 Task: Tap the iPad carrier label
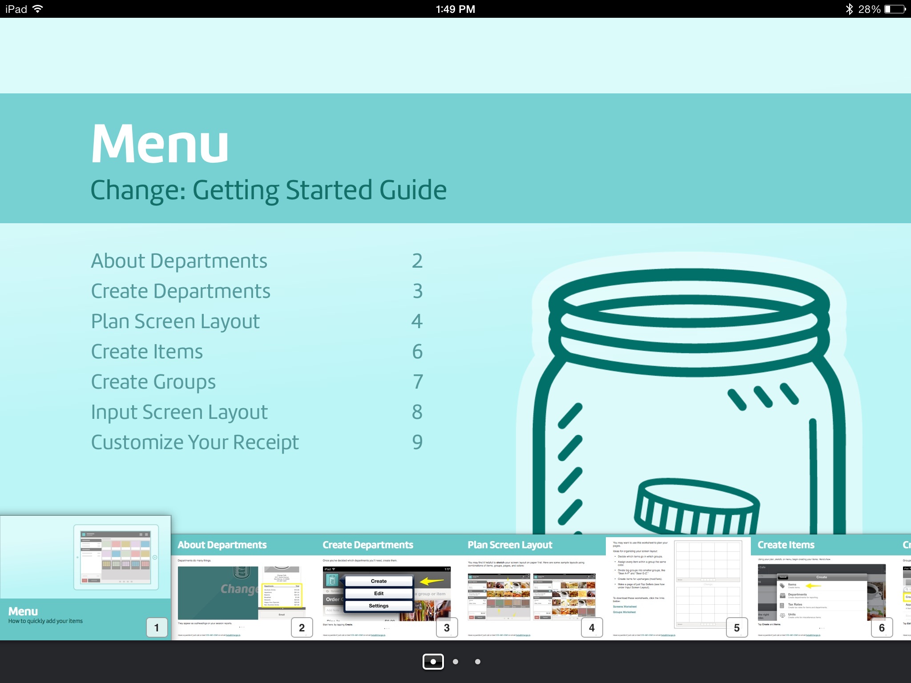[16, 9]
